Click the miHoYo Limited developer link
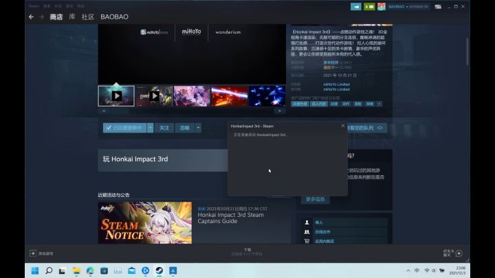This screenshot has height=278, width=495. pyautogui.click(x=336, y=84)
